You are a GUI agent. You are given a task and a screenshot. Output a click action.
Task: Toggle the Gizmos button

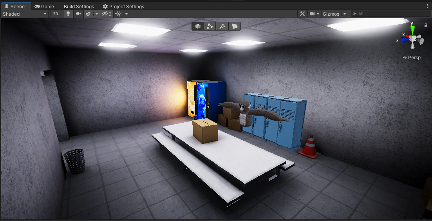coord(331,14)
